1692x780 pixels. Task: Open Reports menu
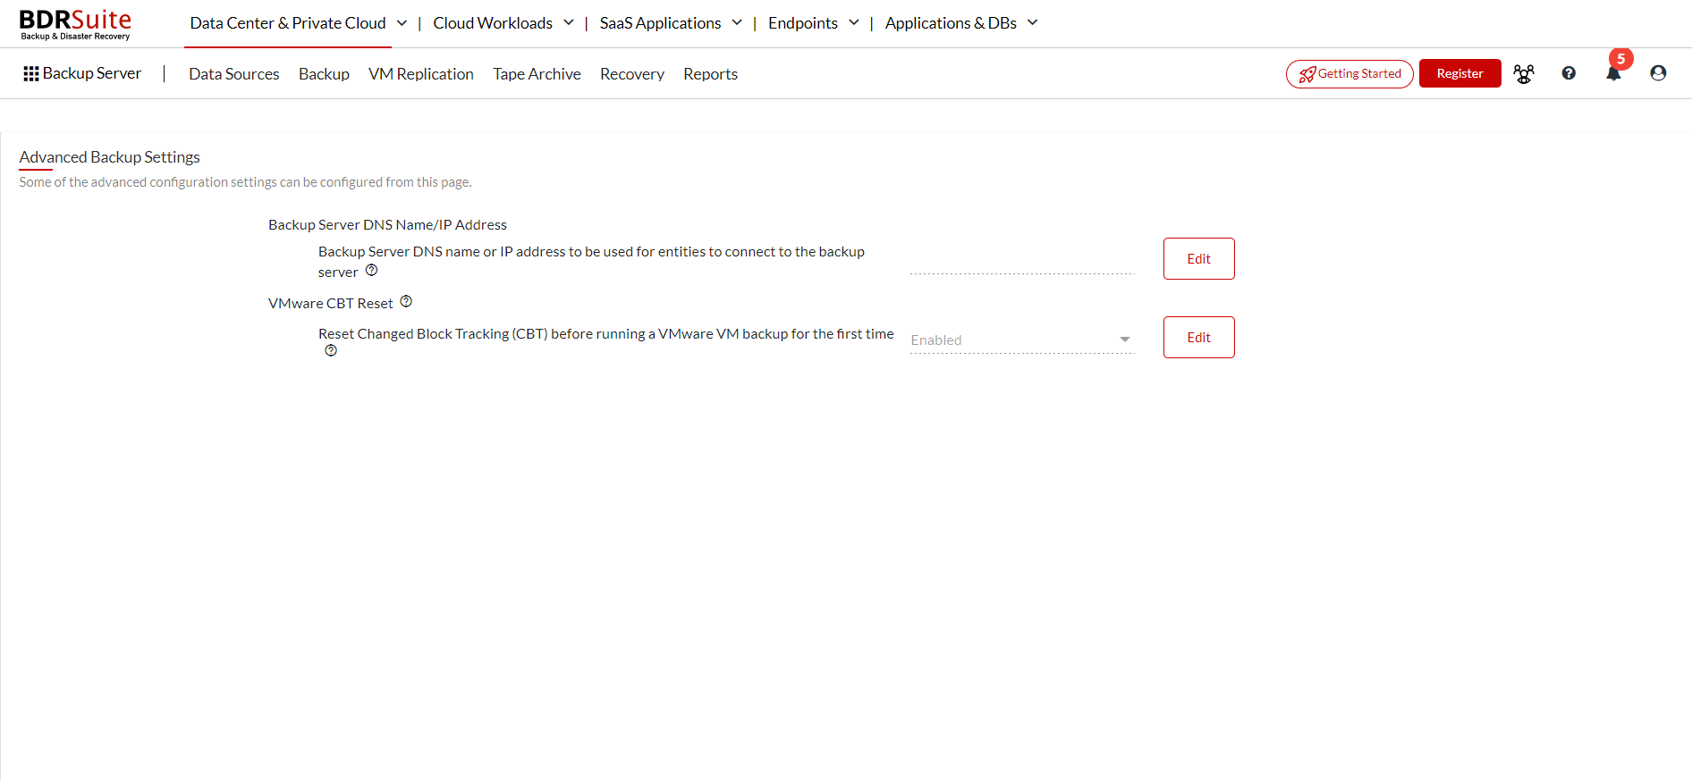click(x=710, y=74)
